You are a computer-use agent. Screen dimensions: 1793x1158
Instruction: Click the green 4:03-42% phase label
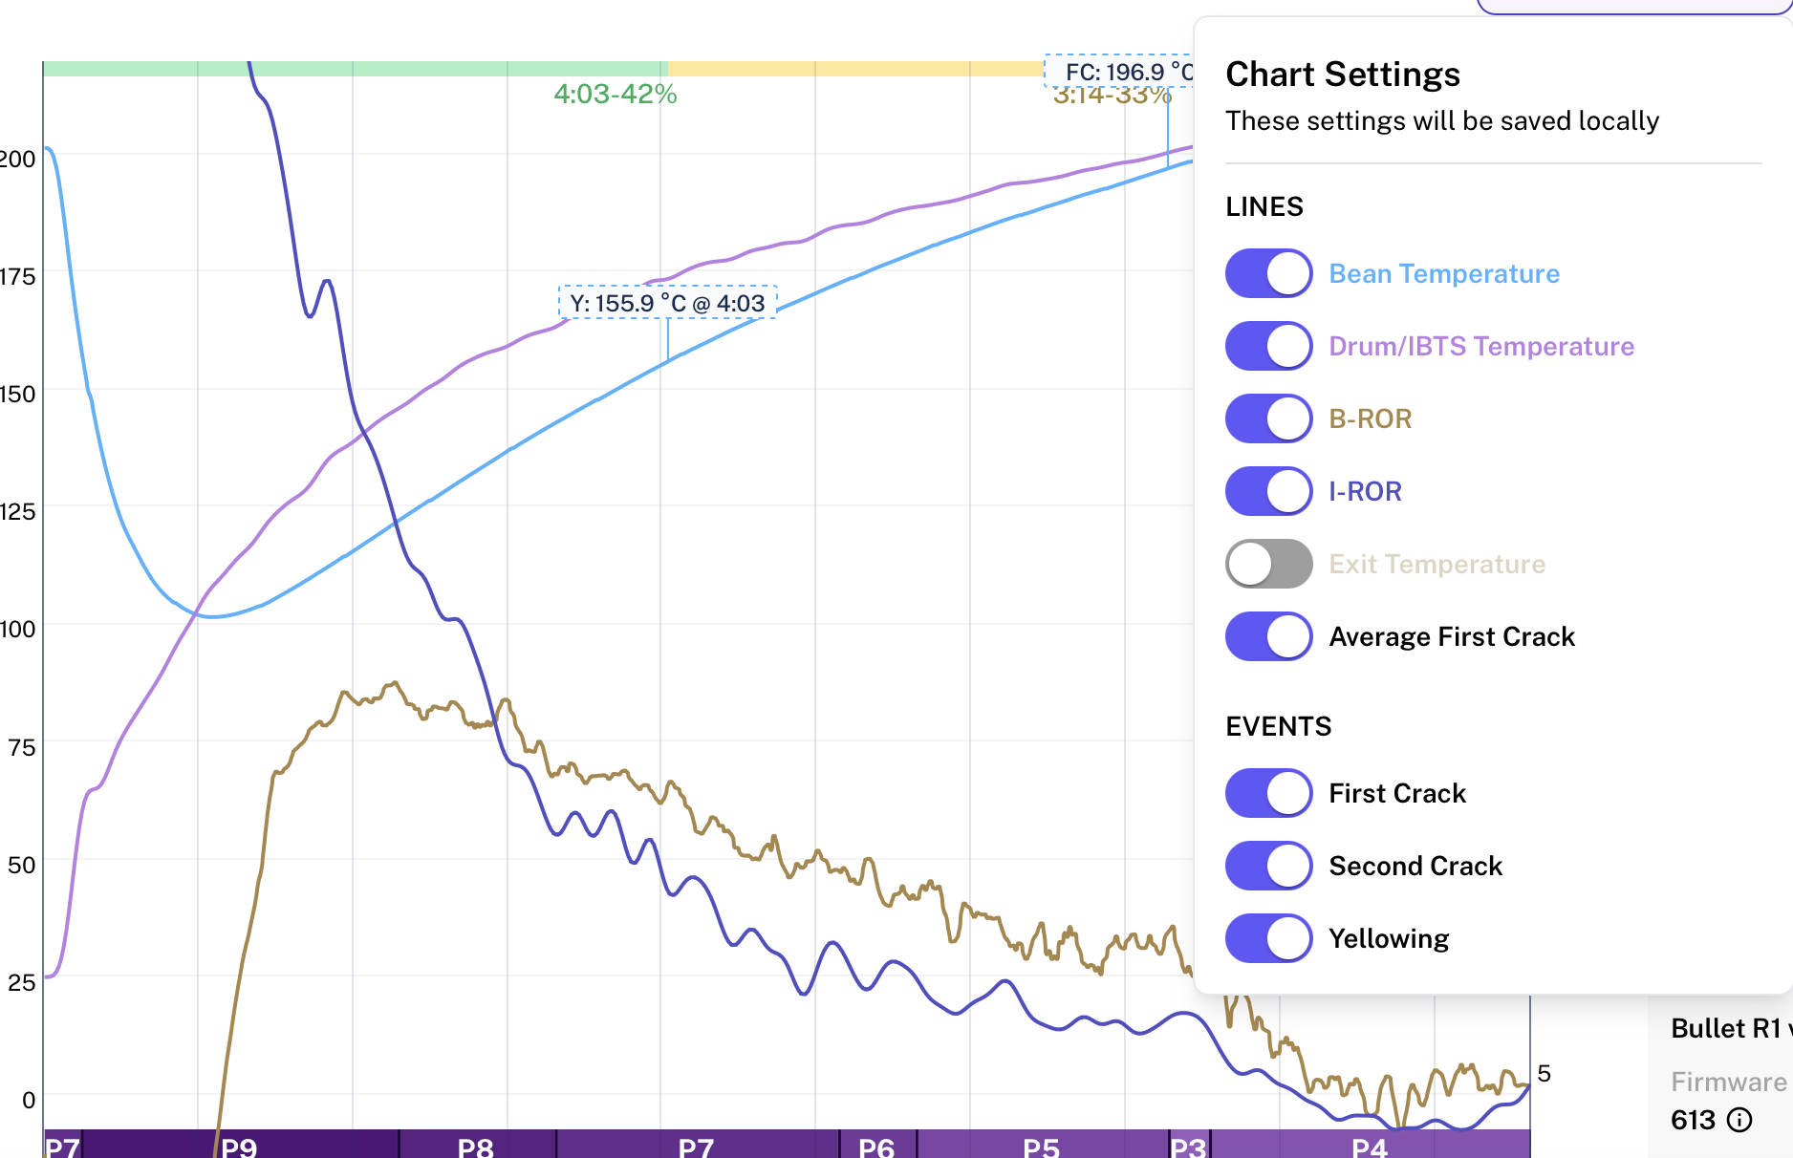[x=615, y=95]
